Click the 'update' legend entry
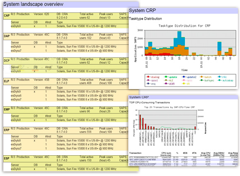This screenshot has width=240, height=176. [x=170, y=77]
